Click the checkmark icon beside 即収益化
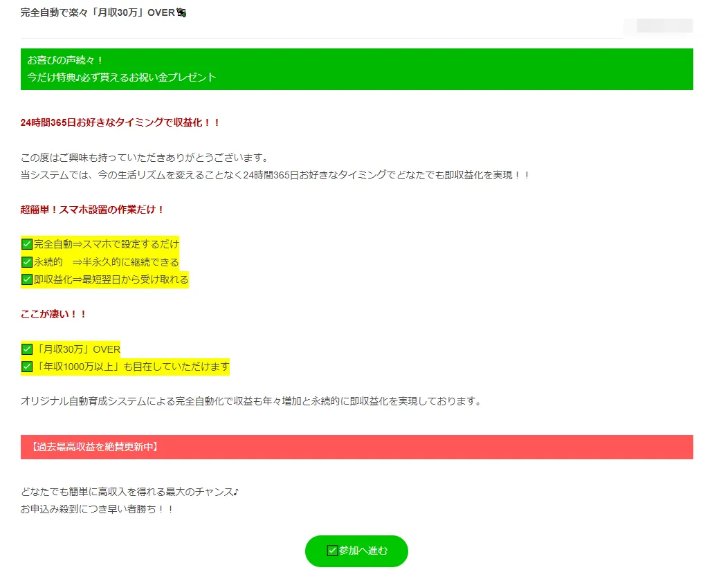Screen dimensions: 703x581 tap(27, 279)
